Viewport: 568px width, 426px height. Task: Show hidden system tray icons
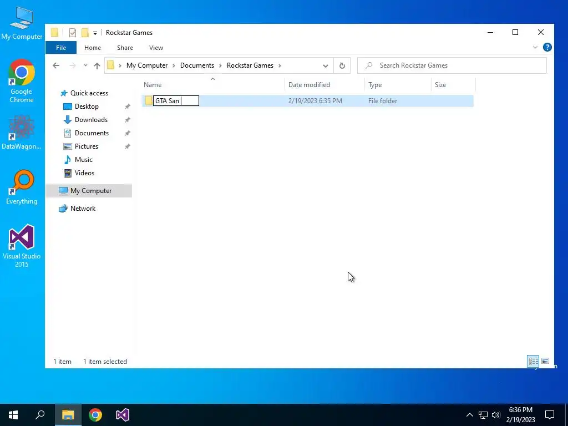click(469, 415)
